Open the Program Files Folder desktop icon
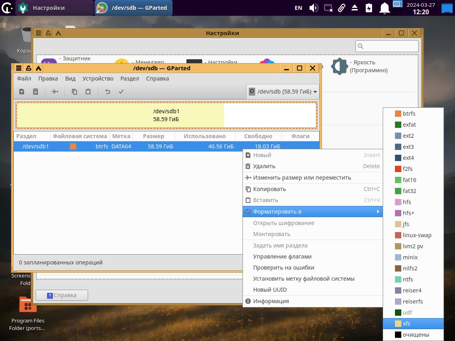 click(x=28, y=314)
